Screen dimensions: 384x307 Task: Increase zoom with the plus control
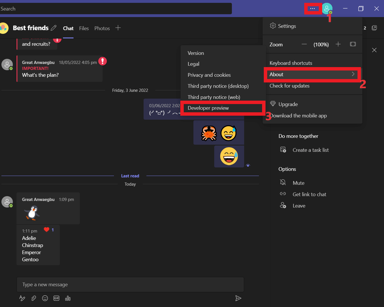coord(338,44)
